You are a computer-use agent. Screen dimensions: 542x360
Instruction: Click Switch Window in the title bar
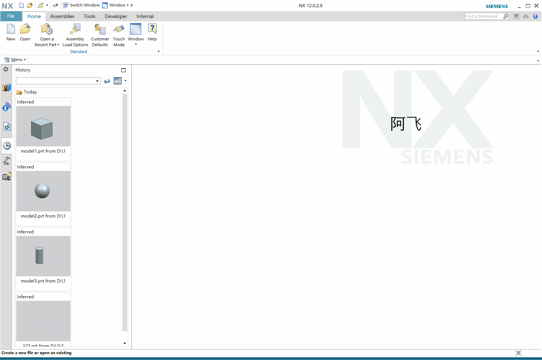tap(81, 5)
